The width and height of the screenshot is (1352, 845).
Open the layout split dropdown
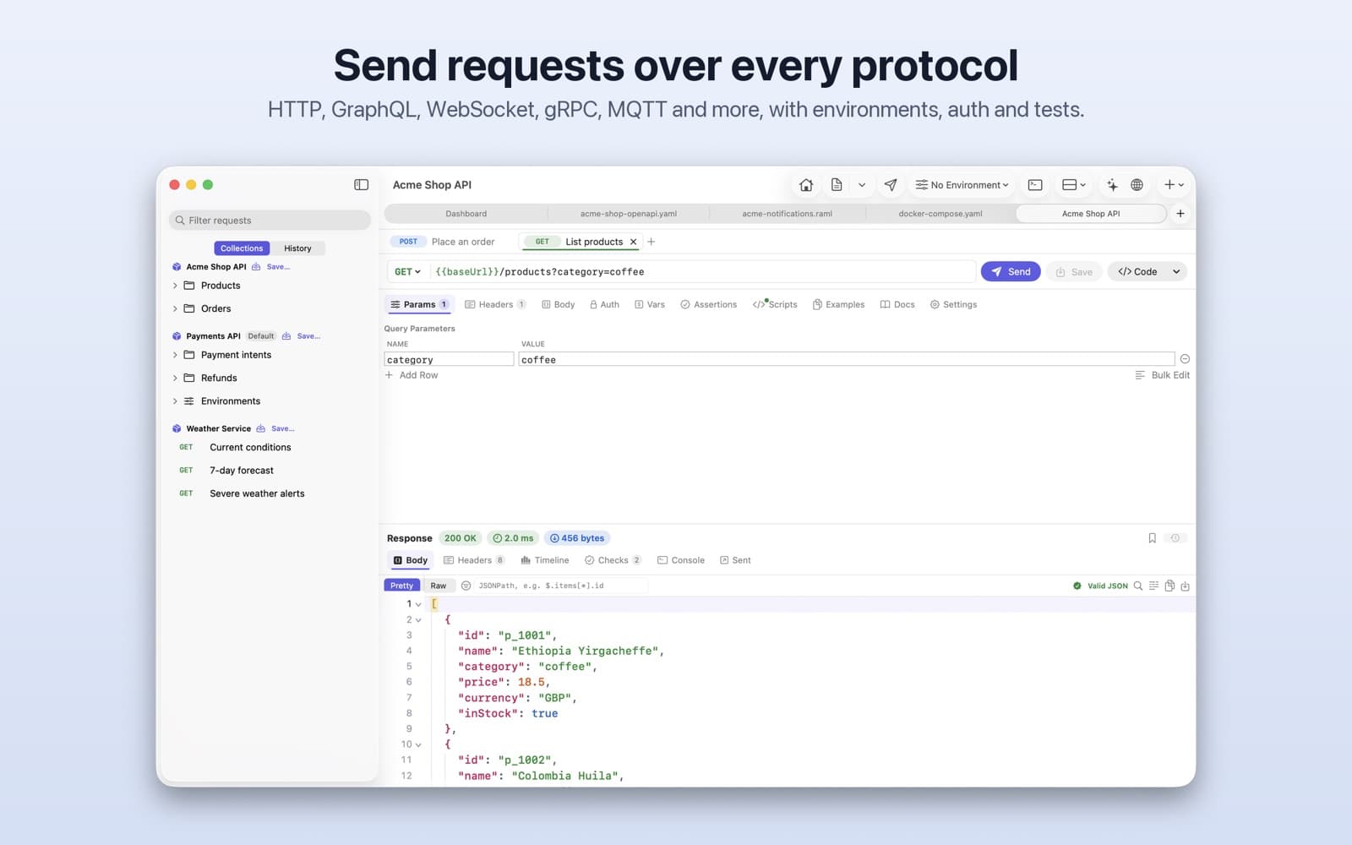click(1074, 185)
